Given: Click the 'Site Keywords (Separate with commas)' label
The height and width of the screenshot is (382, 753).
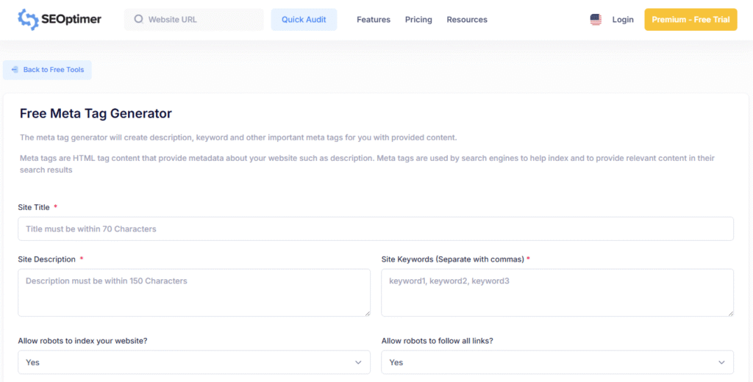Looking at the screenshot, I should coord(452,259).
